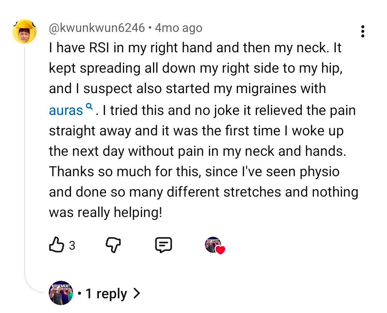Viewport: 387px width, 313px height.
Task: Open the @kwunkwun6246 channel from username
Action: tap(97, 28)
